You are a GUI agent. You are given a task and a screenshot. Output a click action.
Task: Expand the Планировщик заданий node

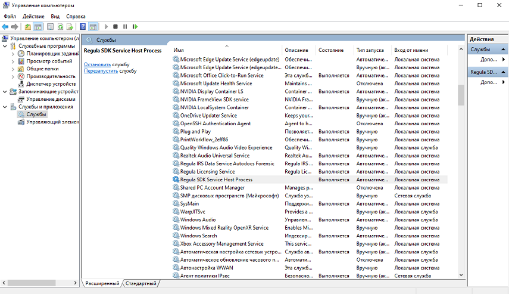pos(13,54)
